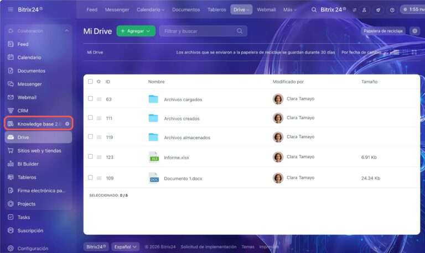The height and width of the screenshot is (253, 425).
Task: Collapse the Colaboración sidebar section
Action: click(66, 31)
